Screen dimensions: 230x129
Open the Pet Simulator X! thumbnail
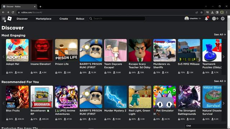[x=165, y=97]
